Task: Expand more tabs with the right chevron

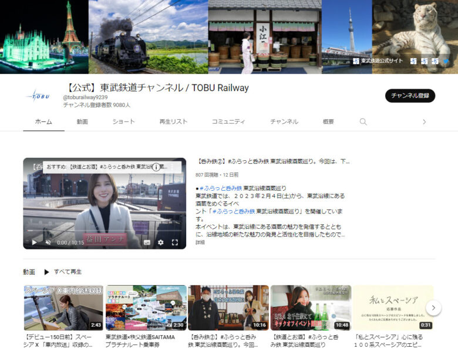Action: coord(425,121)
